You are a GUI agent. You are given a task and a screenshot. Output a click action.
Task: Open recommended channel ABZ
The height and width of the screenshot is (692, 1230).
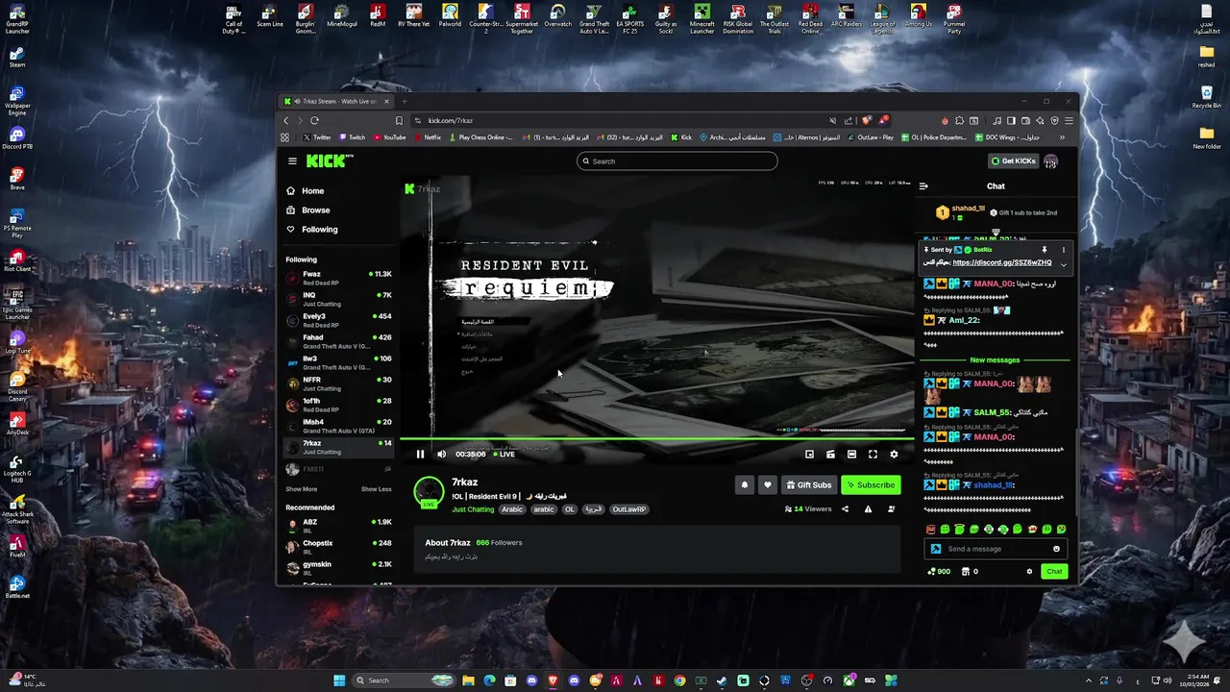[x=339, y=526]
